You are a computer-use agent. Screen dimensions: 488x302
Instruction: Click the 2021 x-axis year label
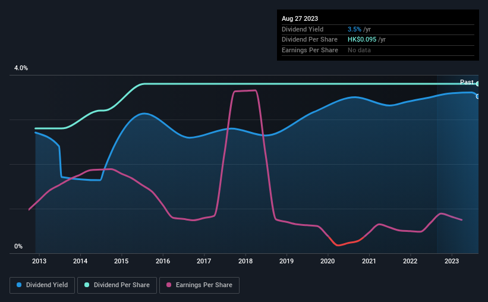tap(369, 261)
